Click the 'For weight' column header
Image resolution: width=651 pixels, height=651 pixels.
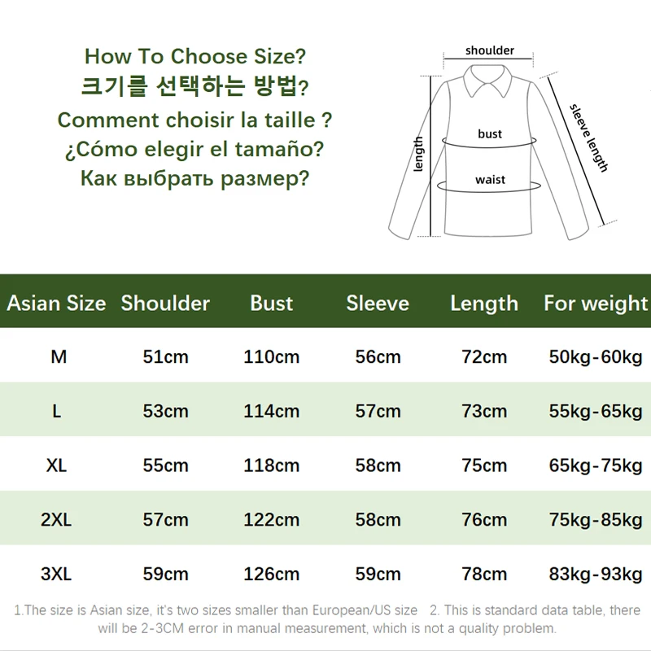[x=596, y=304]
